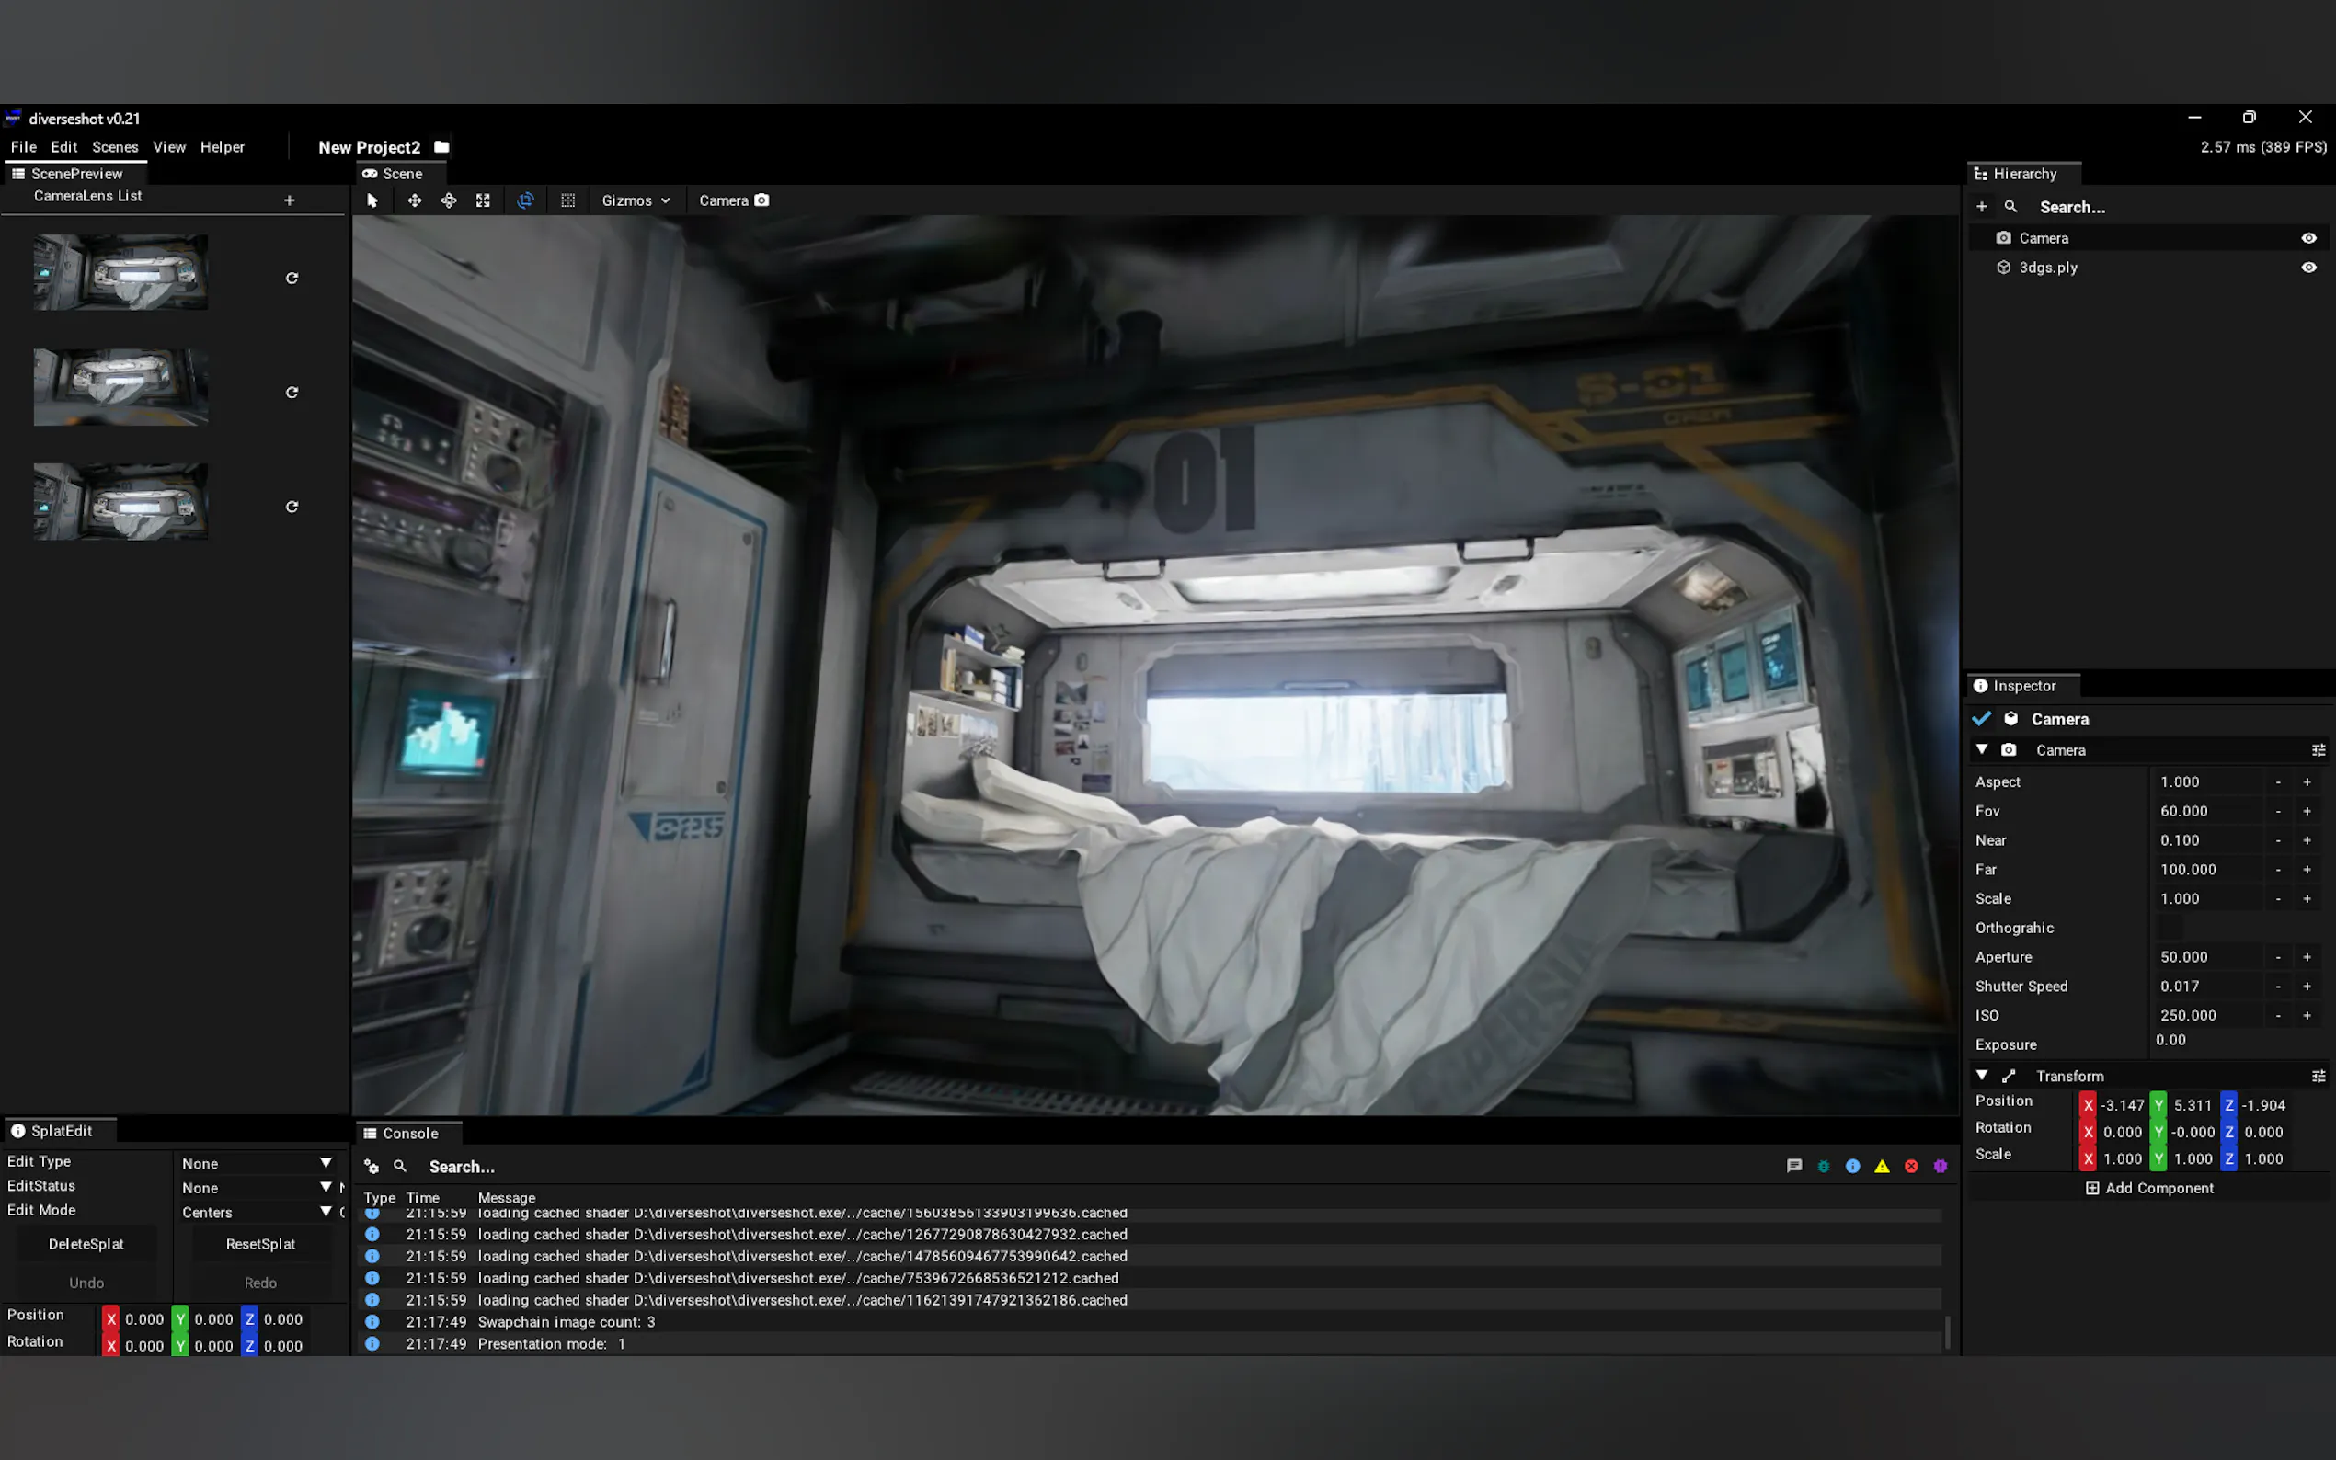The image size is (2336, 1460).
Task: Select the pointer selection tool
Action: 372,200
